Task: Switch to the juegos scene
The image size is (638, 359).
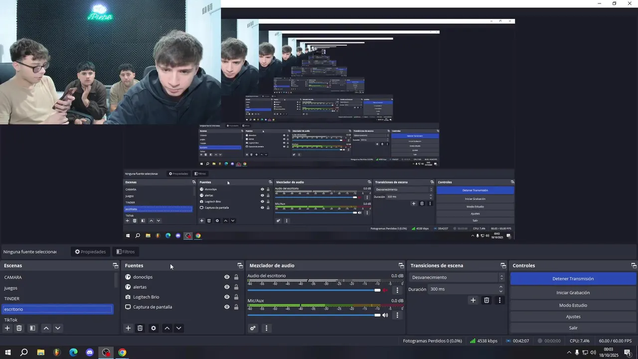Action: pos(57,288)
